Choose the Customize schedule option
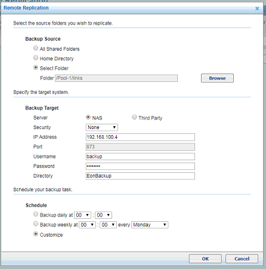 click(x=36, y=234)
